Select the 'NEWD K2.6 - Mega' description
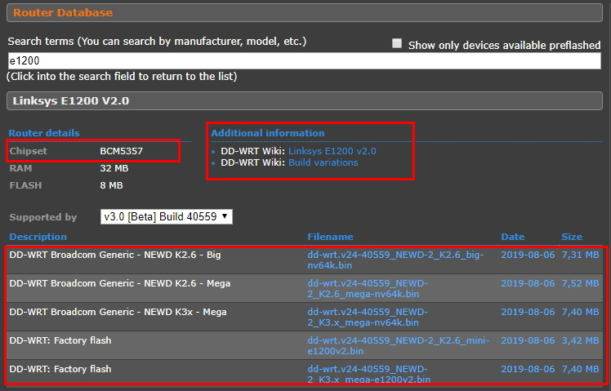The height and width of the screenshot is (391, 611). pyautogui.click(x=119, y=283)
